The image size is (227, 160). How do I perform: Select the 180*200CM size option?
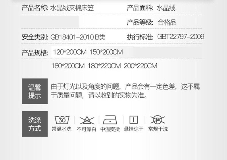[x=68, y=66]
